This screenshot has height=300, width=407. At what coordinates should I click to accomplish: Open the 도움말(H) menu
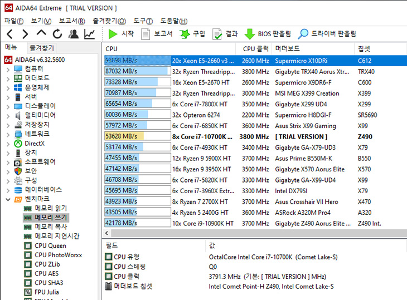[x=173, y=21]
